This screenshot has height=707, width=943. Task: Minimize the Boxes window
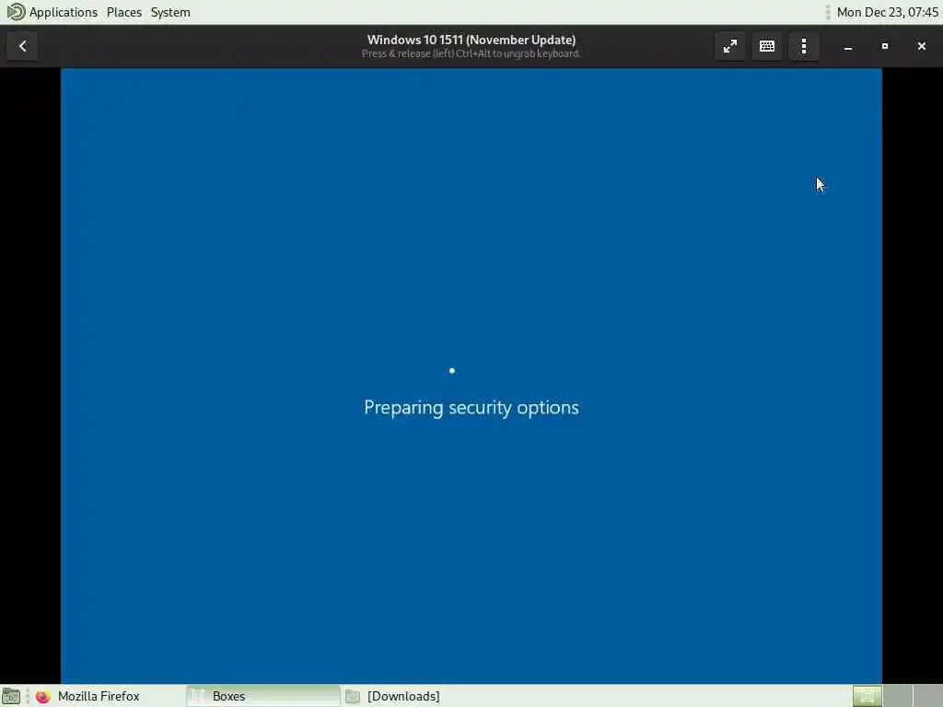(x=848, y=46)
